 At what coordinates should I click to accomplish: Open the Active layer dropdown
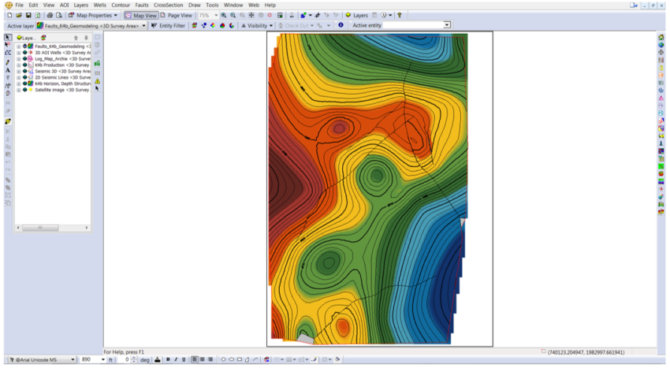pos(143,26)
